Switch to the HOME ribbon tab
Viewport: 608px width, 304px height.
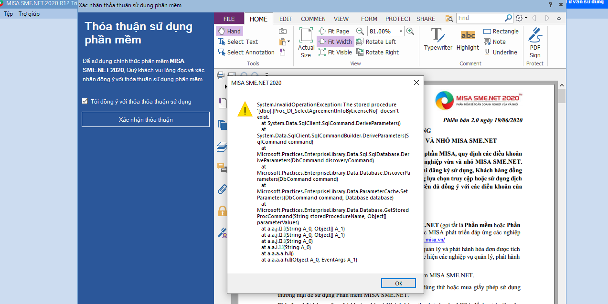pyautogui.click(x=258, y=19)
